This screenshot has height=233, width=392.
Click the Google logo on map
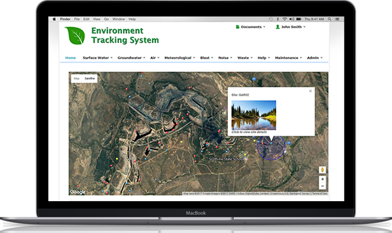78,192
